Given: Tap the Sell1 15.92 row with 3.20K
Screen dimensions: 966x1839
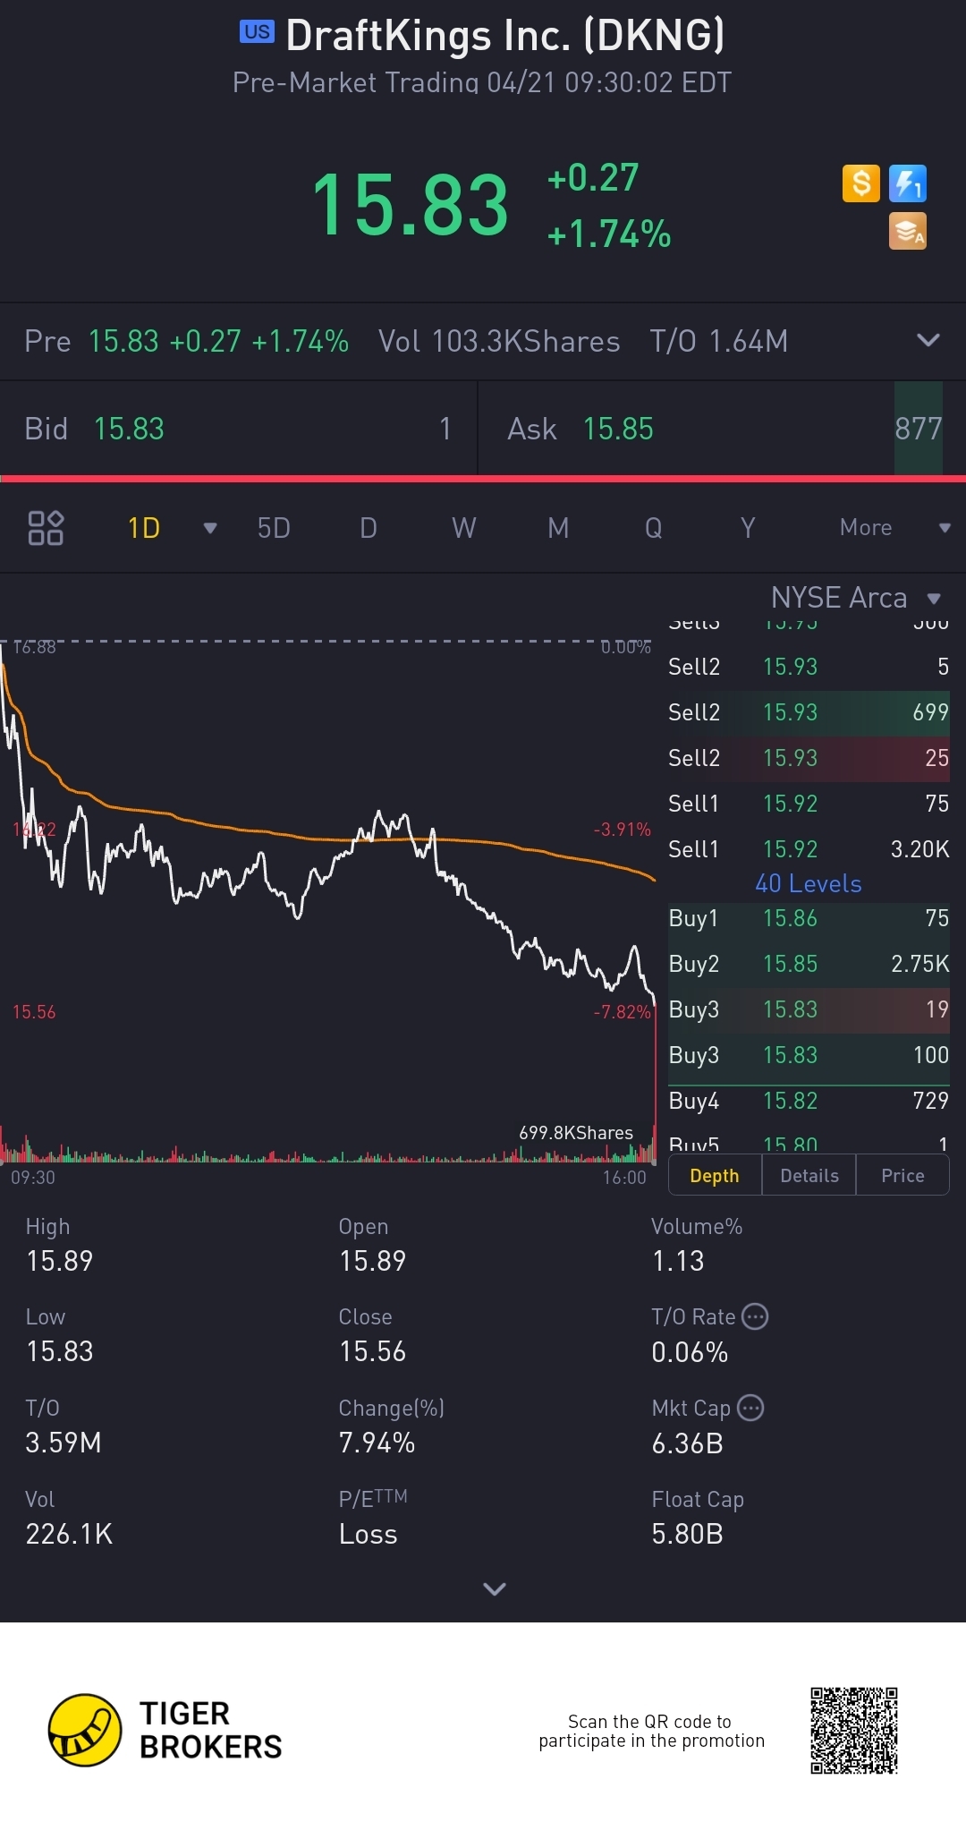Looking at the screenshot, I should click(809, 849).
